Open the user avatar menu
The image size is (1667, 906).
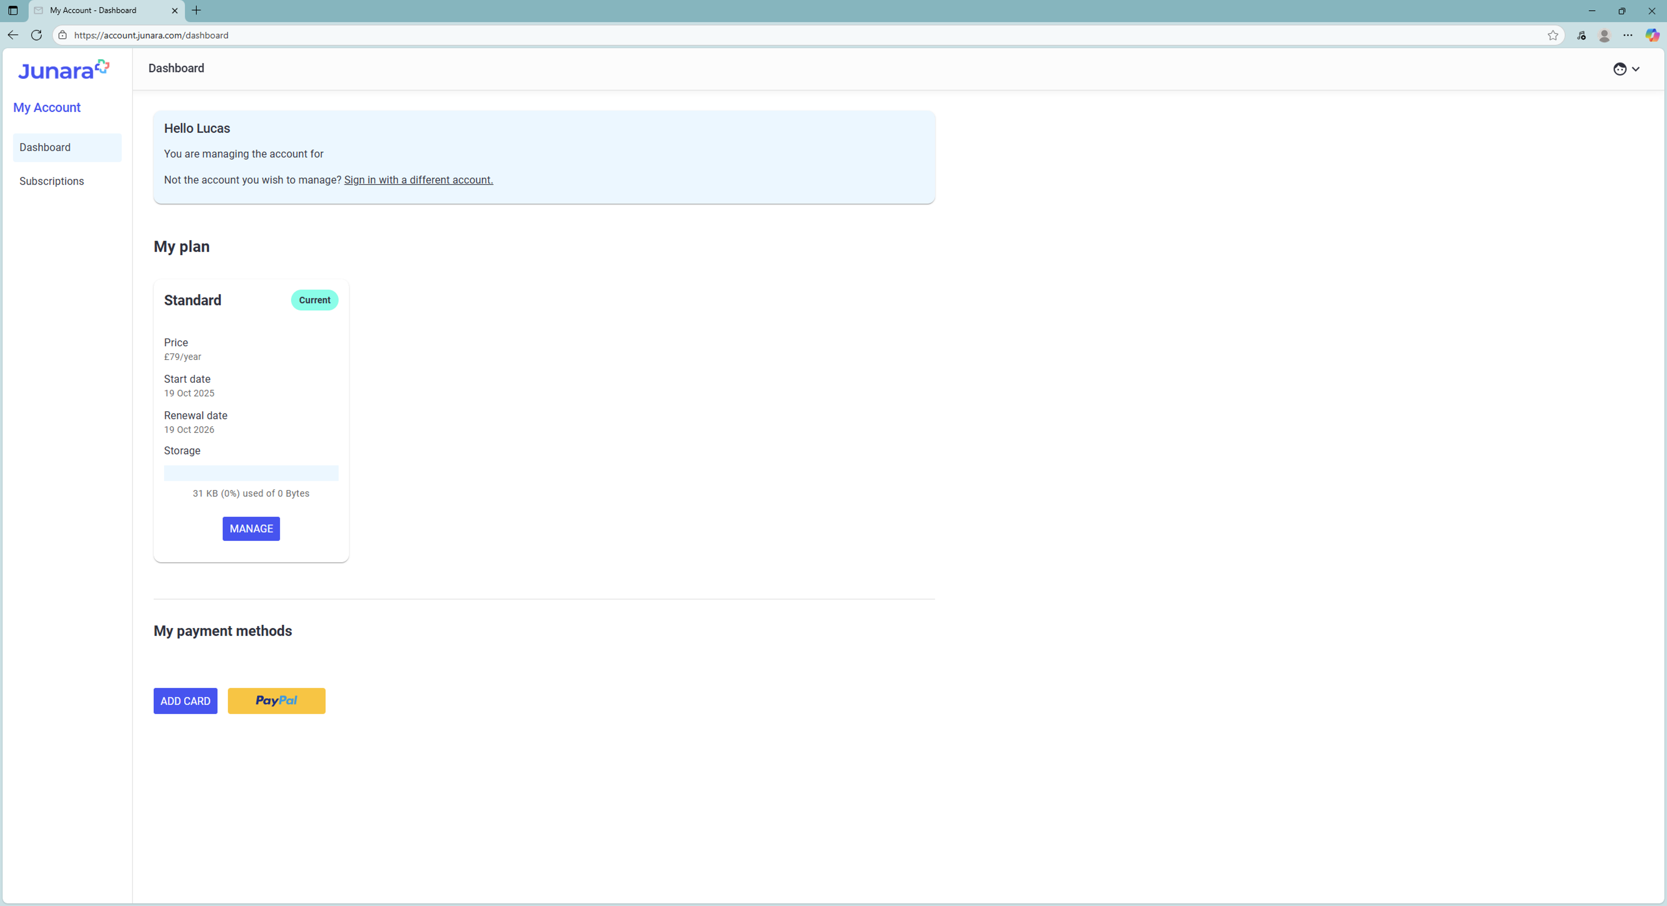pos(1626,69)
